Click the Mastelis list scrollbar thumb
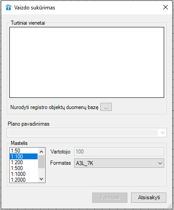 point(42,162)
